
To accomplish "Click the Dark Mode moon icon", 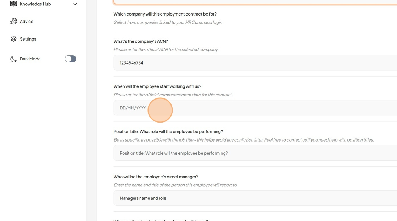I will 13,59.
